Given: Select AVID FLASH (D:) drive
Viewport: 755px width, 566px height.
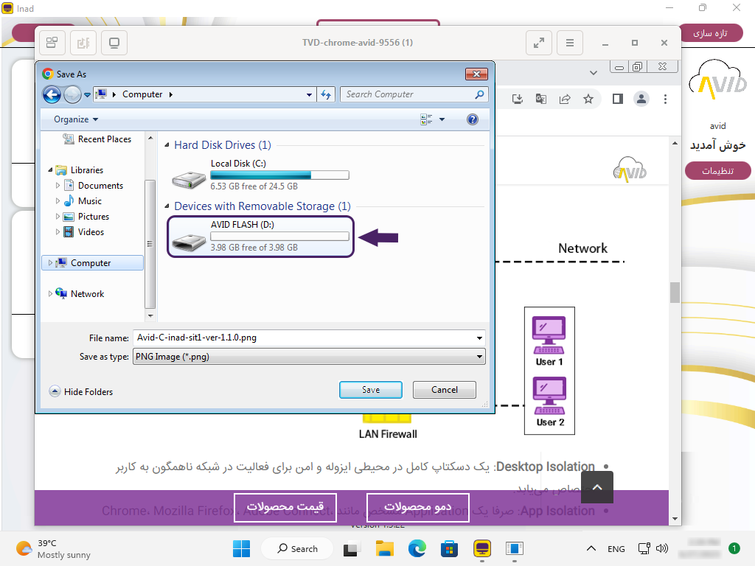Looking at the screenshot, I should (260, 237).
